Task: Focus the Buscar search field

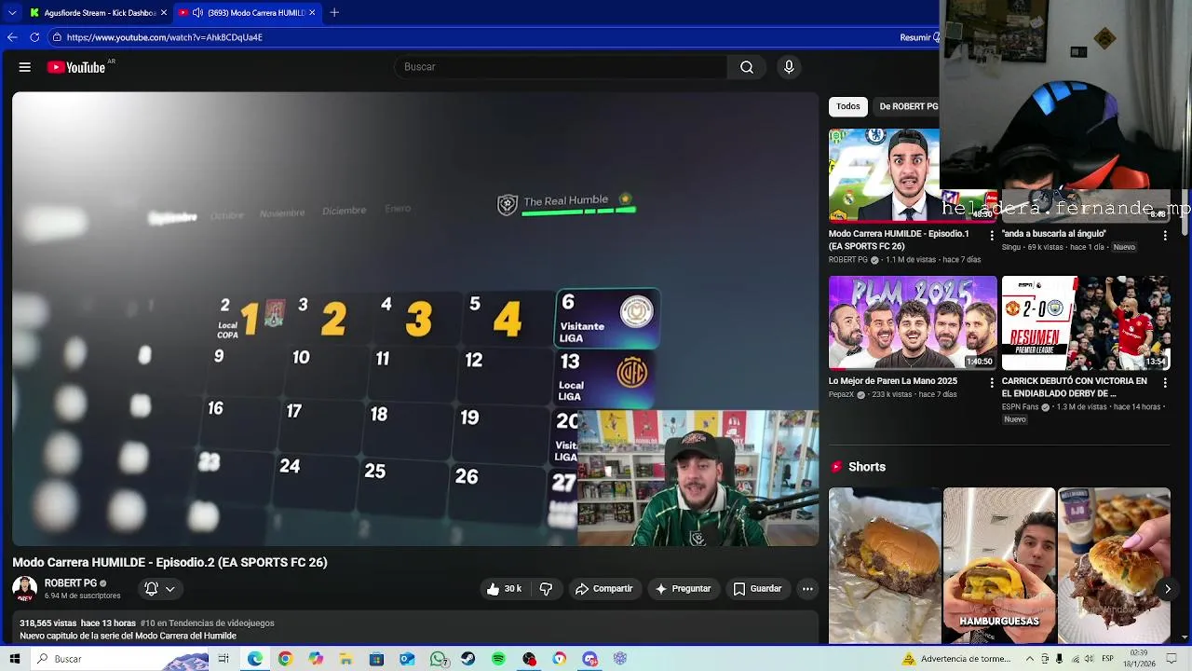Action: click(x=561, y=67)
